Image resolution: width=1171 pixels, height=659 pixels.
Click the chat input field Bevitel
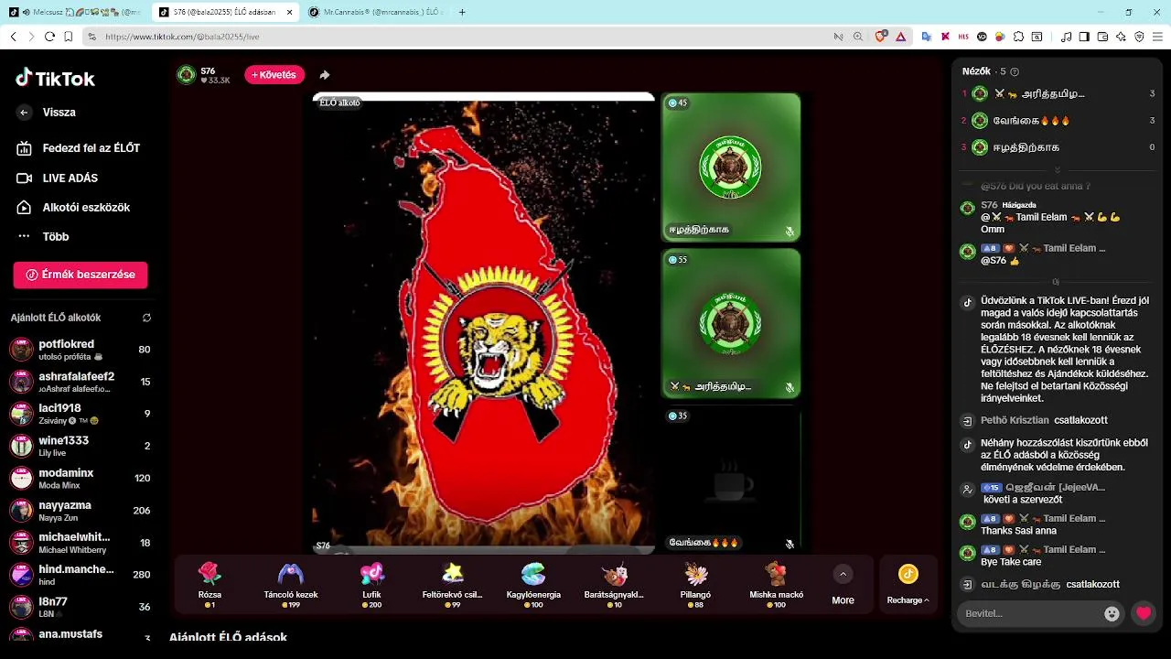coord(1028,613)
